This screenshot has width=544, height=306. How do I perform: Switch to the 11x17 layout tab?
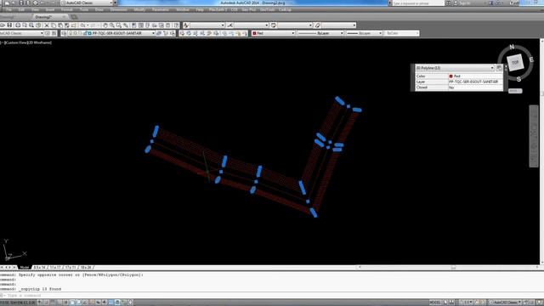55,268
